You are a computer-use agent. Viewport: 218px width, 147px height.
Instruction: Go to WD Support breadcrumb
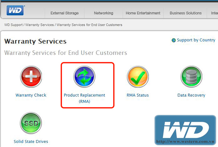tap(13, 25)
